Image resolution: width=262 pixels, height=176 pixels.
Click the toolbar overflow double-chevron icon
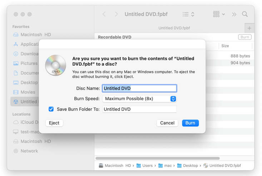pyautogui.click(x=234, y=14)
